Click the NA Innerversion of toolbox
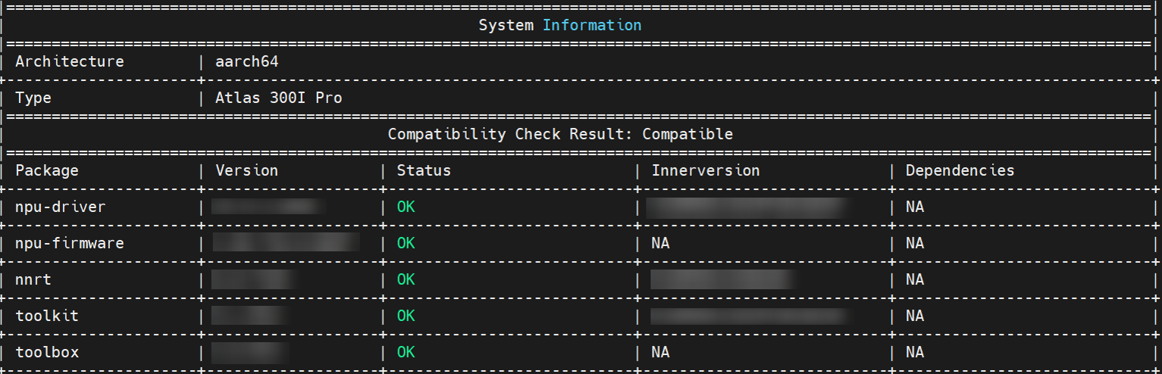This screenshot has height=374, width=1162. point(660,352)
